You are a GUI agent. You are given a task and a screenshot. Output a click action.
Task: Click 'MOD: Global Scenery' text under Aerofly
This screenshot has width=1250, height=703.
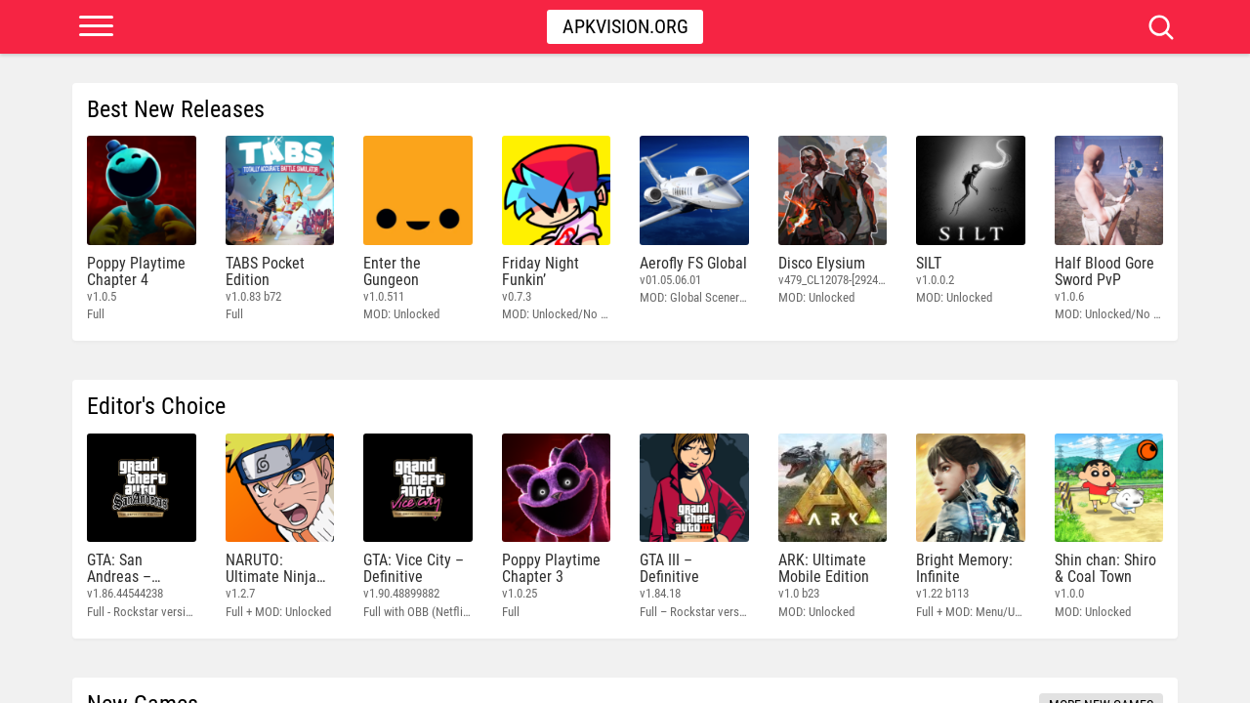pos(693,298)
